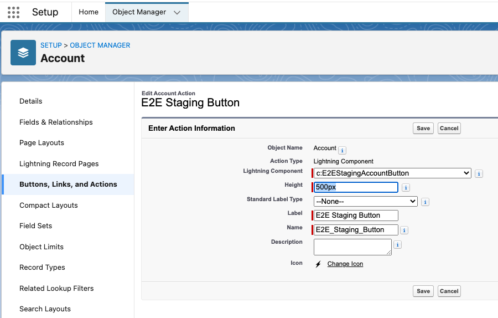
Task: Click info icon beside Standard Label Type
Action: [425, 202]
